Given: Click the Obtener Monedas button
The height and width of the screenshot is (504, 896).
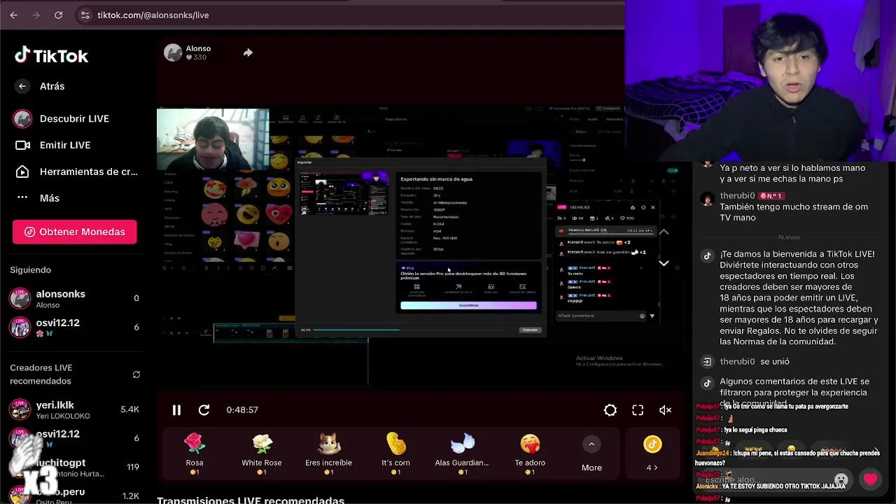Looking at the screenshot, I should pos(74,232).
